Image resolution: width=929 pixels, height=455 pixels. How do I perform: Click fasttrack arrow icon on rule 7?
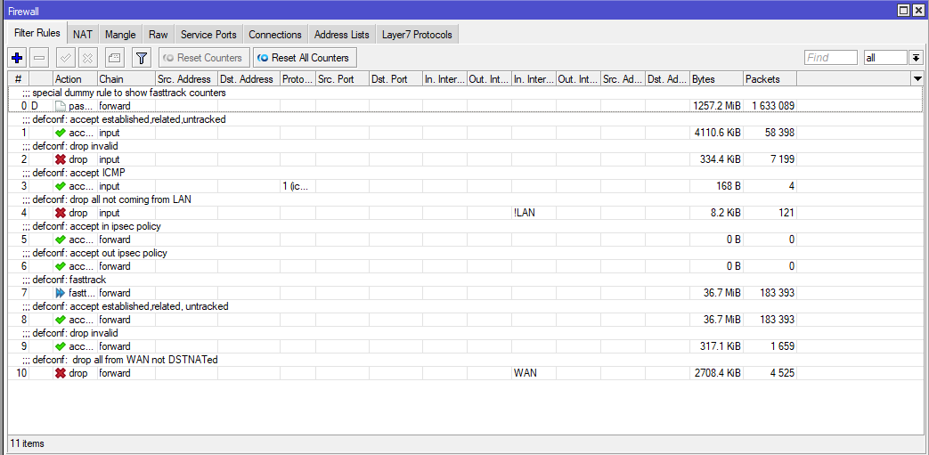(x=60, y=293)
